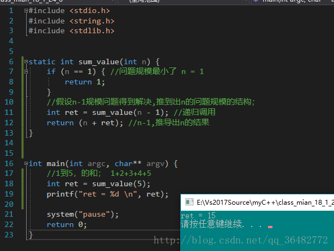Screen dimensions: 334x251
Task: Click 'return (n + ret);' statement on line 12
Action: (85, 123)
